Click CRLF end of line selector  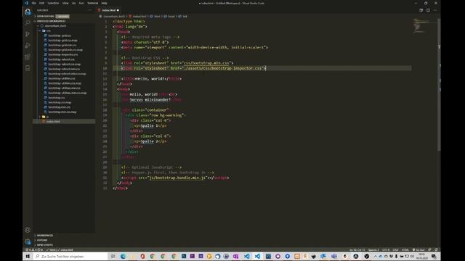pyautogui.click(x=395, y=249)
